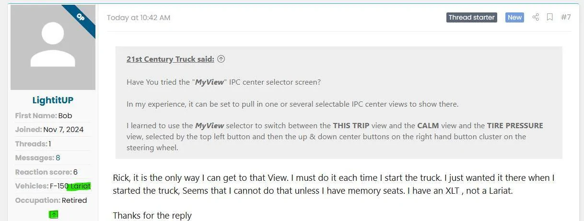Click the green up-arrow icon below Occupation
The image size is (584, 221).
pos(54,215)
